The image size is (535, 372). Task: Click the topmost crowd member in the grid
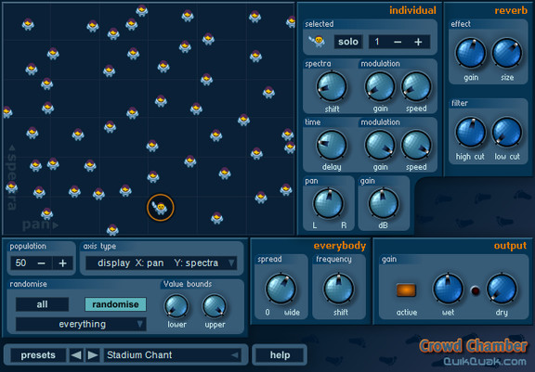141,10
